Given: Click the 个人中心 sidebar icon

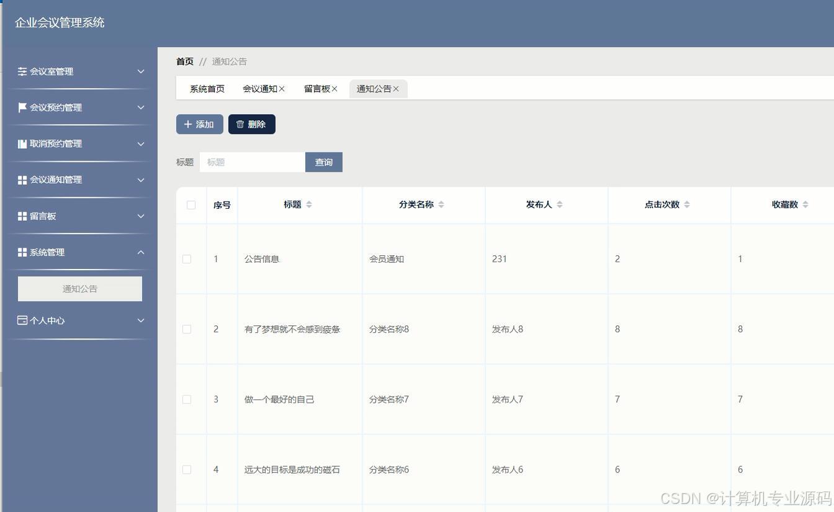Looking at the screenshot, I should [x=22, y=320].
